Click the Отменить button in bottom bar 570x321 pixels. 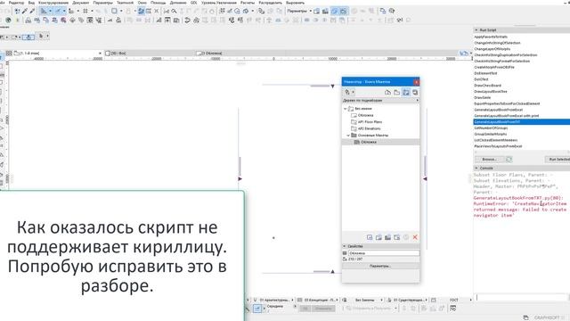323,309
